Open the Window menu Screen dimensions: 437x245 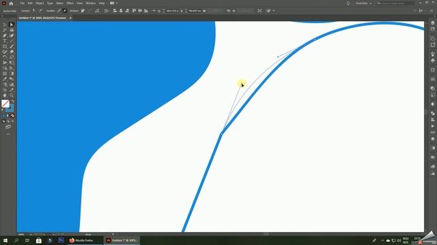point(91,3)
